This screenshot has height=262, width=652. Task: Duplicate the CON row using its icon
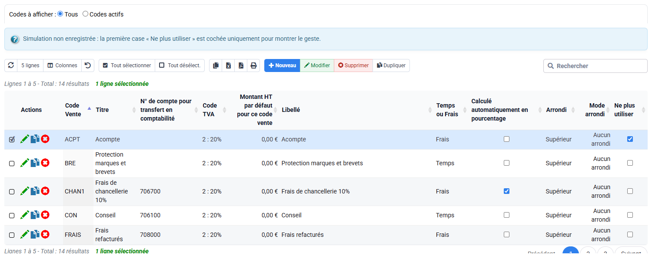[x=35, y=215]
